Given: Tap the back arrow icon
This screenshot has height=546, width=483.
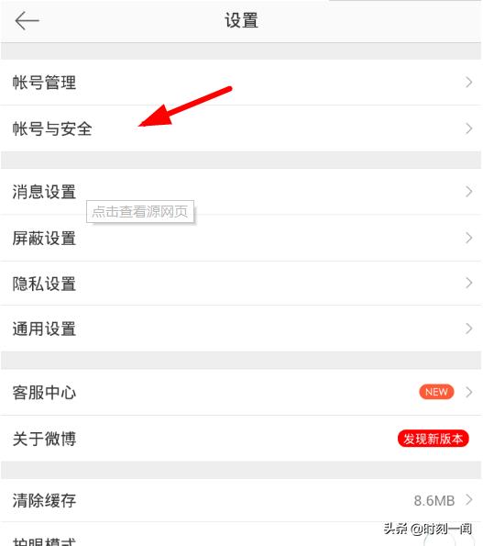Looking at the screenshot, I should coord(27,20).
